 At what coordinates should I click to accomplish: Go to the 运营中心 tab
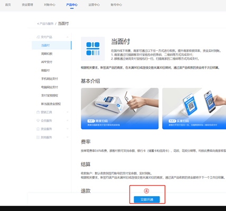pos(94,5)
